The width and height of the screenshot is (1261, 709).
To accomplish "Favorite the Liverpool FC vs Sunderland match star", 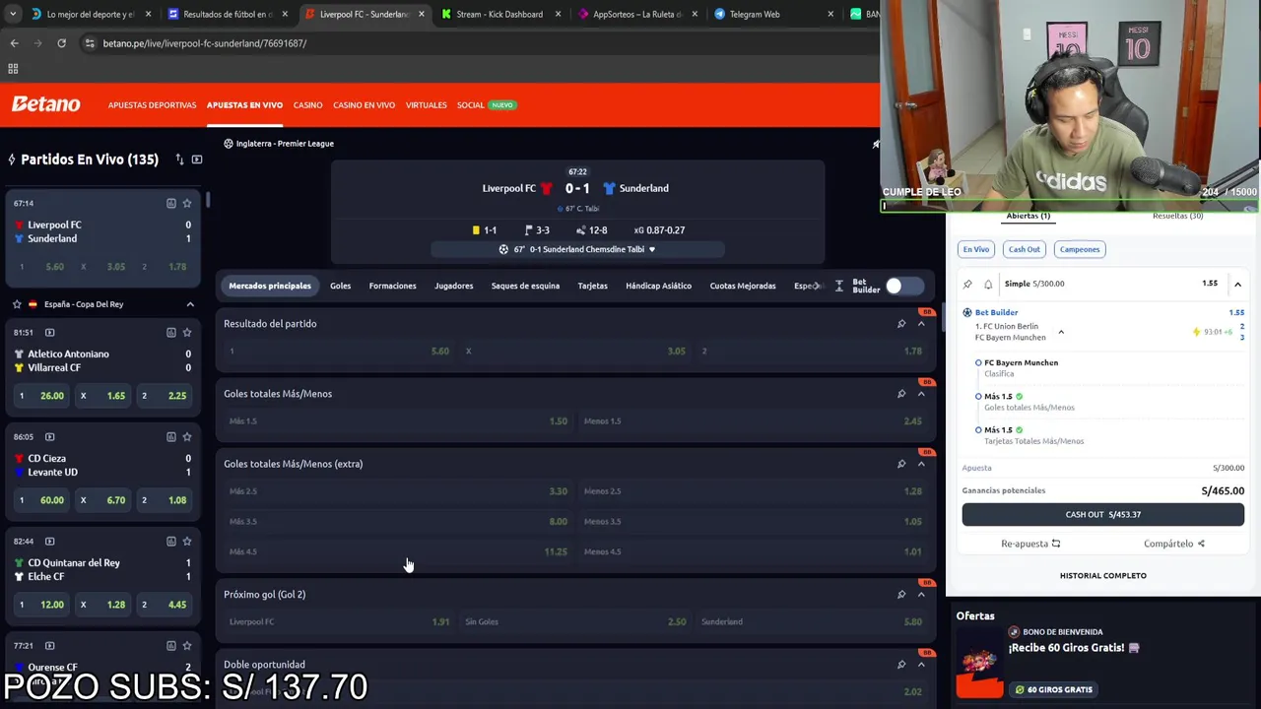I will tap(187, 203).
